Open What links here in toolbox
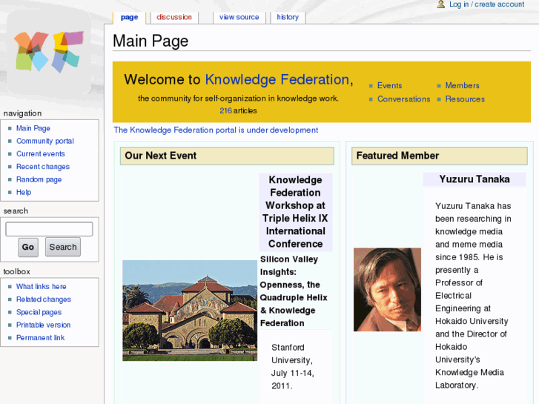The width and height of the screenshot is (539, 404). click(x=42, y=286)
